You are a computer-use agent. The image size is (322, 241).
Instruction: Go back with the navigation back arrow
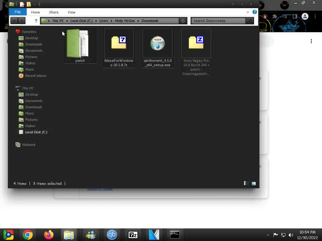click(x=14, y=21)
